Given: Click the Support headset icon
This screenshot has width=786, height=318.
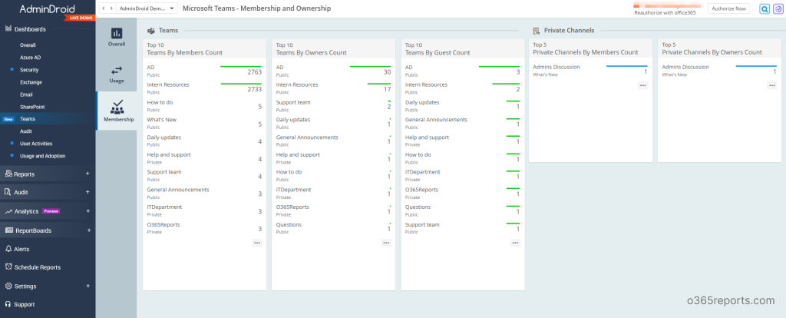Looking at the screenshot, I should click(x=8, y=304).
